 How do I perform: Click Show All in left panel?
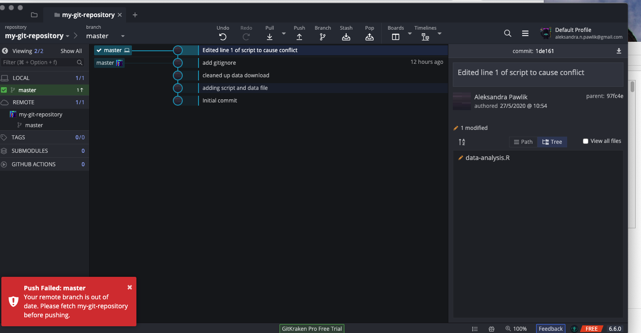[71, 51]
